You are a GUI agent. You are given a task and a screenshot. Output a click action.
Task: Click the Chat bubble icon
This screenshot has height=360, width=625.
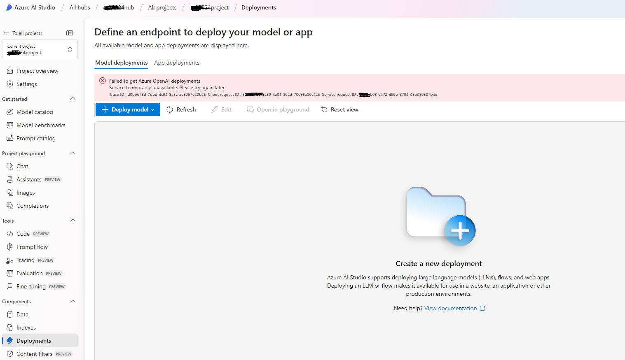(10, 166)
